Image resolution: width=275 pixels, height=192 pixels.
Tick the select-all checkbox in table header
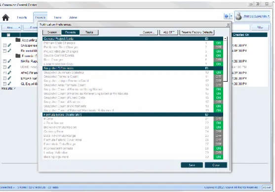tap(8, 35)
